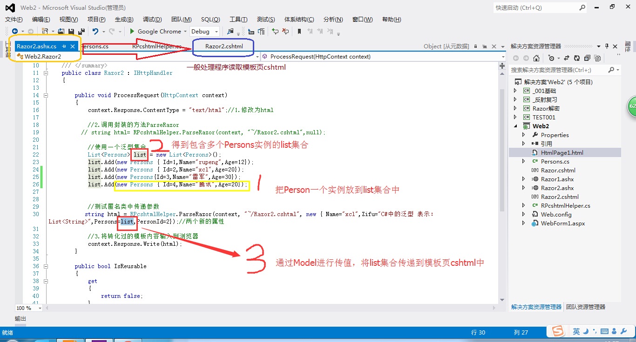Click the Navigate Backward toolbar arrow
Screen dimensions: 636x342
[x=15, y=31]
